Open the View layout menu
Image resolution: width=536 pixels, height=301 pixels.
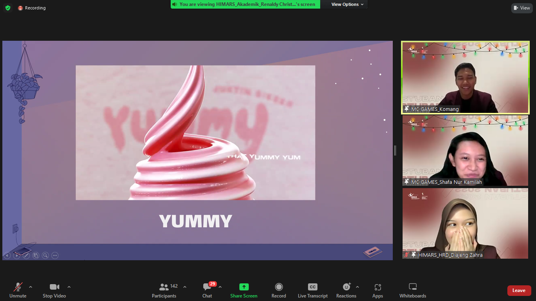[x=522, y=8]
